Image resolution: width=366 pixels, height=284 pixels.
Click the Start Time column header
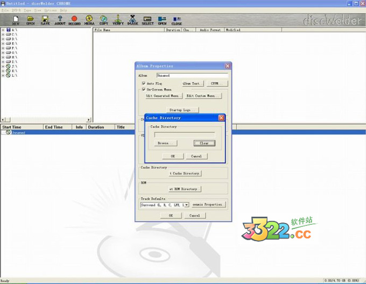coord(22,127)
